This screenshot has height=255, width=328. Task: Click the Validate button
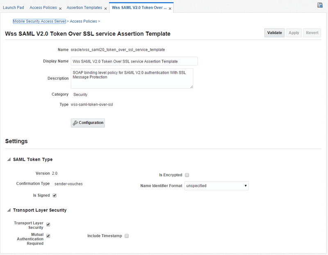274,33
